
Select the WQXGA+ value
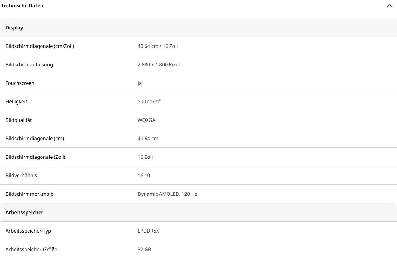(148, 120)
